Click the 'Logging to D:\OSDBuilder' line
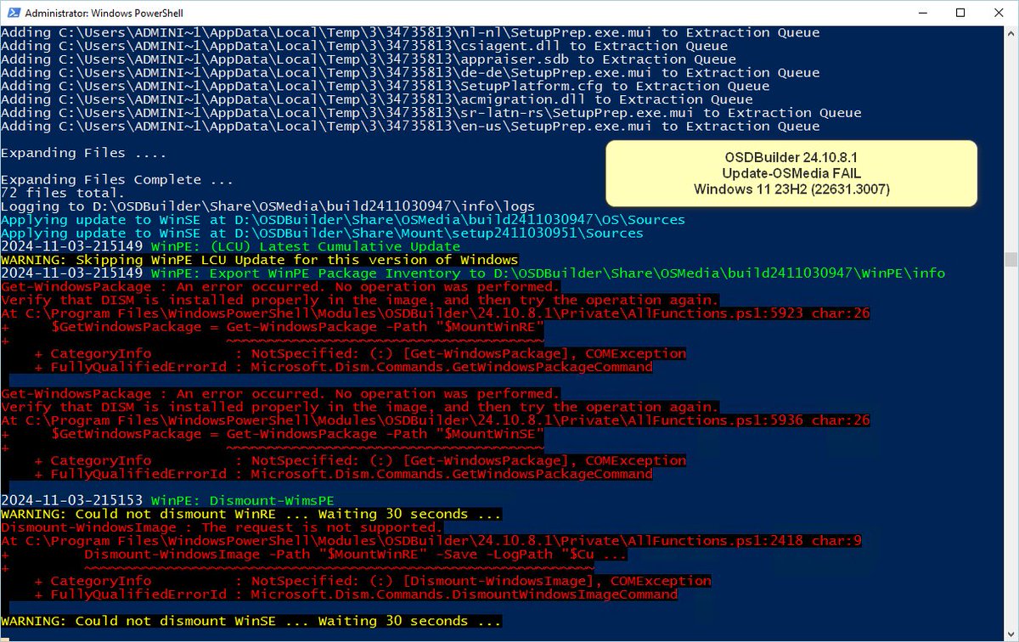1019x642 pixels. (x=267, y=206)
